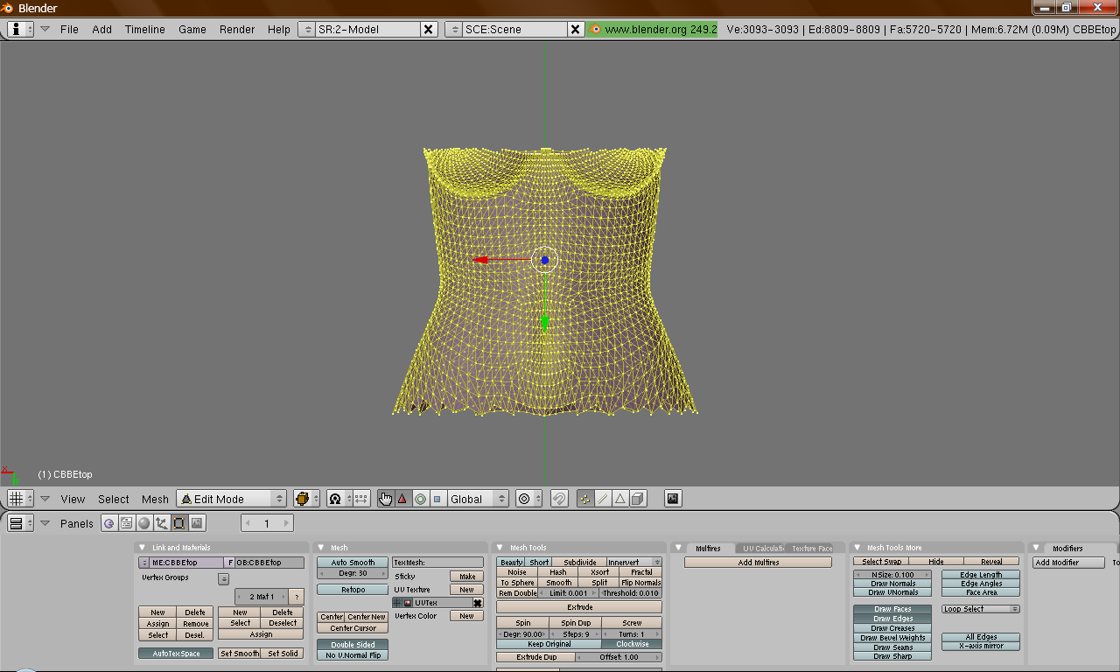Open the SR:2-Model screen selector

click(306, 29)
